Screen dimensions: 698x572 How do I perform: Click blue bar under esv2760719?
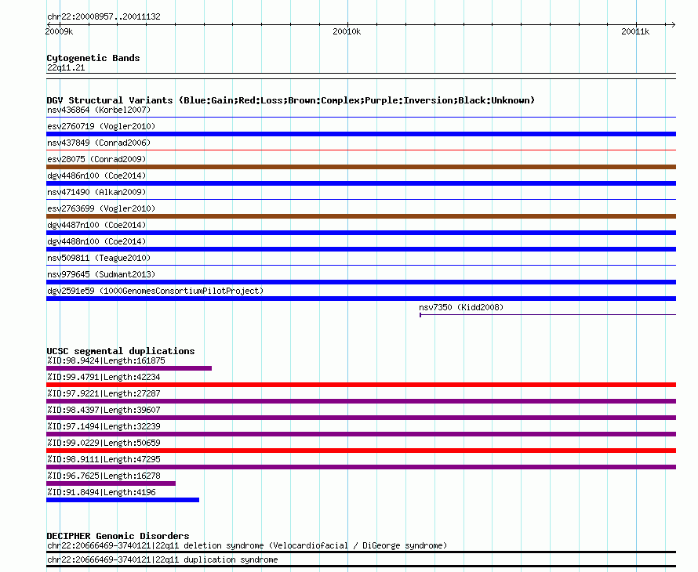coord(361,134)
